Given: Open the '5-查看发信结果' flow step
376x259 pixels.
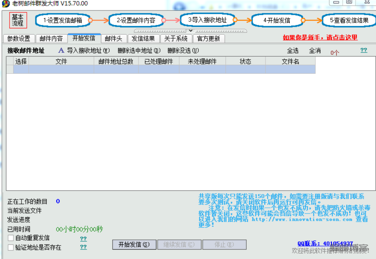Looking at the screenshot, I should click(349, 21).
